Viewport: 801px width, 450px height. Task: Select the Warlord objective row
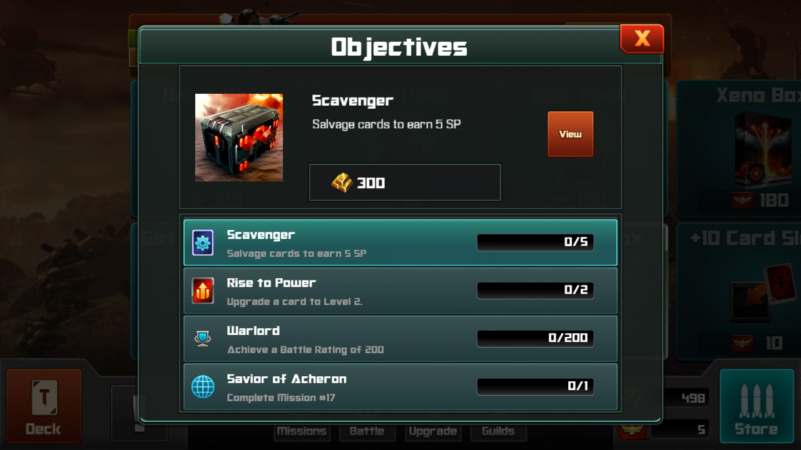(x=400, y=339)
